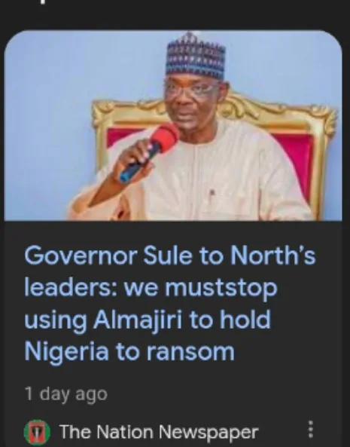Viewport: 350px width, 447px height.
Task: Select 'leaders: we muststop' headline text
Action: 151,287
